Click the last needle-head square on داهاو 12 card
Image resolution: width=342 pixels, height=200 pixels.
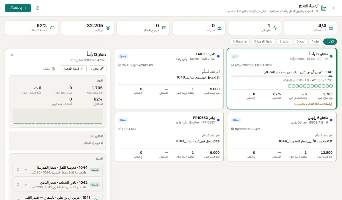click(x=290, y=86)
